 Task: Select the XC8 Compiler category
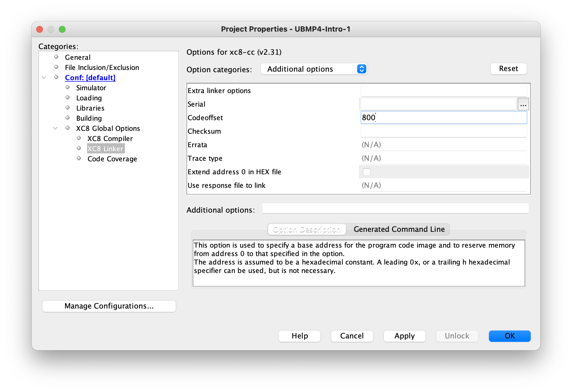110,138
